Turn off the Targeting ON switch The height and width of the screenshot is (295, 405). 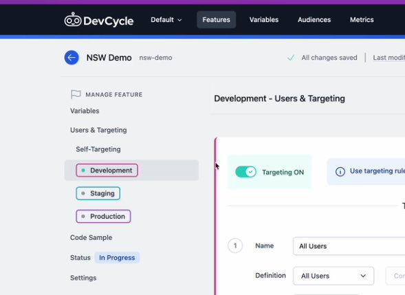245,172
